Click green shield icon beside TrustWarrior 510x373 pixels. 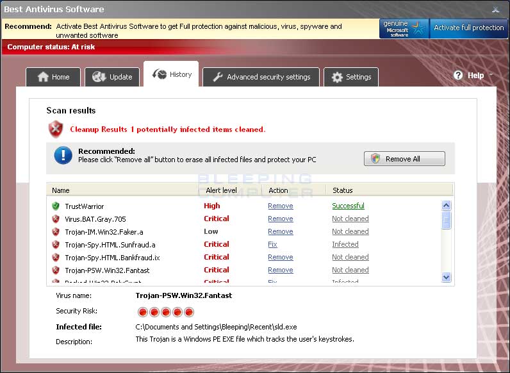tap(56, 206)
